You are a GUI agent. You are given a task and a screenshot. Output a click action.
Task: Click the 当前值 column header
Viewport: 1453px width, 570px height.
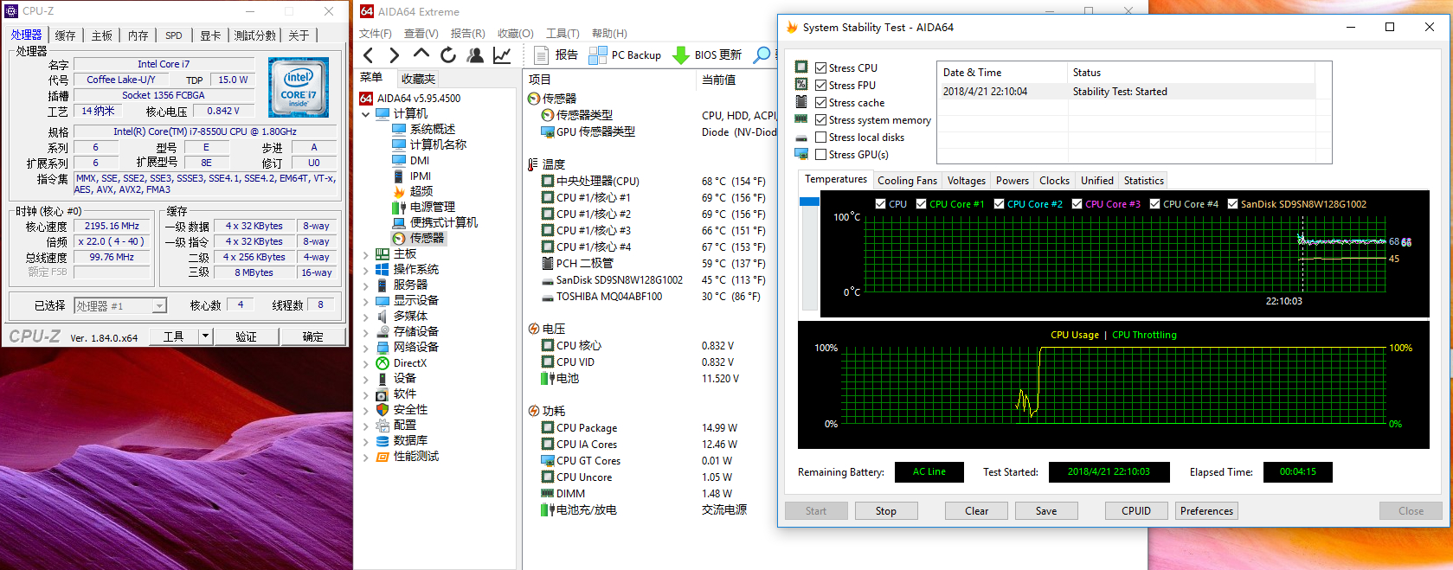[x=719, y=80]
